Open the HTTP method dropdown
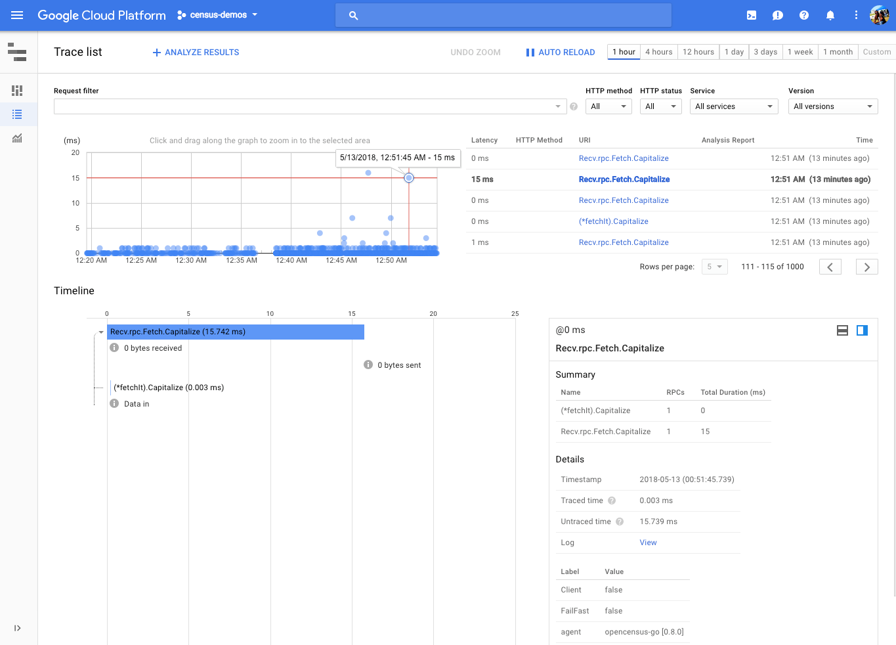Screen dimensions: 896x645 pyautogui.click(x=609, y=106)
